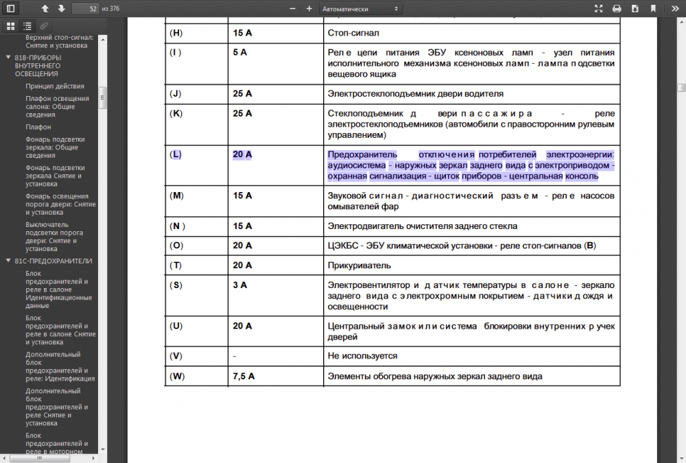
Task: Open the 81B-ПРИБОРЫ ВНУТРЕННЕГО ОСВЕЩЕНИЯ heading
Action: 38,66
